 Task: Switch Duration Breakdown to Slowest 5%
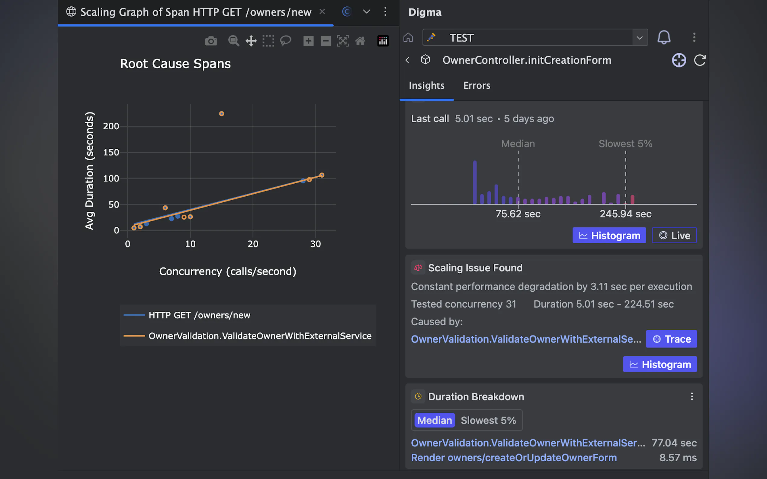(488, 420)
